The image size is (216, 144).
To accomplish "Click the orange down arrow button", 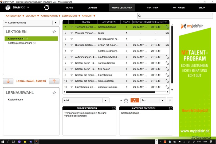I will click(8, 81).
